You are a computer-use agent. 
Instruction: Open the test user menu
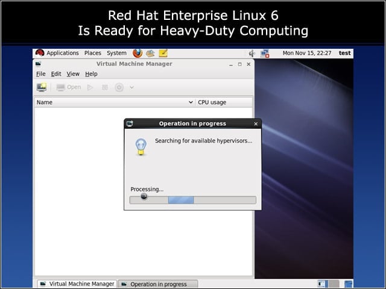pyautogui.click(x=344, y=53)
